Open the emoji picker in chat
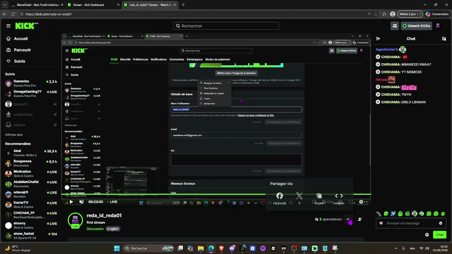The image size is (452, 254). (x=441, y=223)
